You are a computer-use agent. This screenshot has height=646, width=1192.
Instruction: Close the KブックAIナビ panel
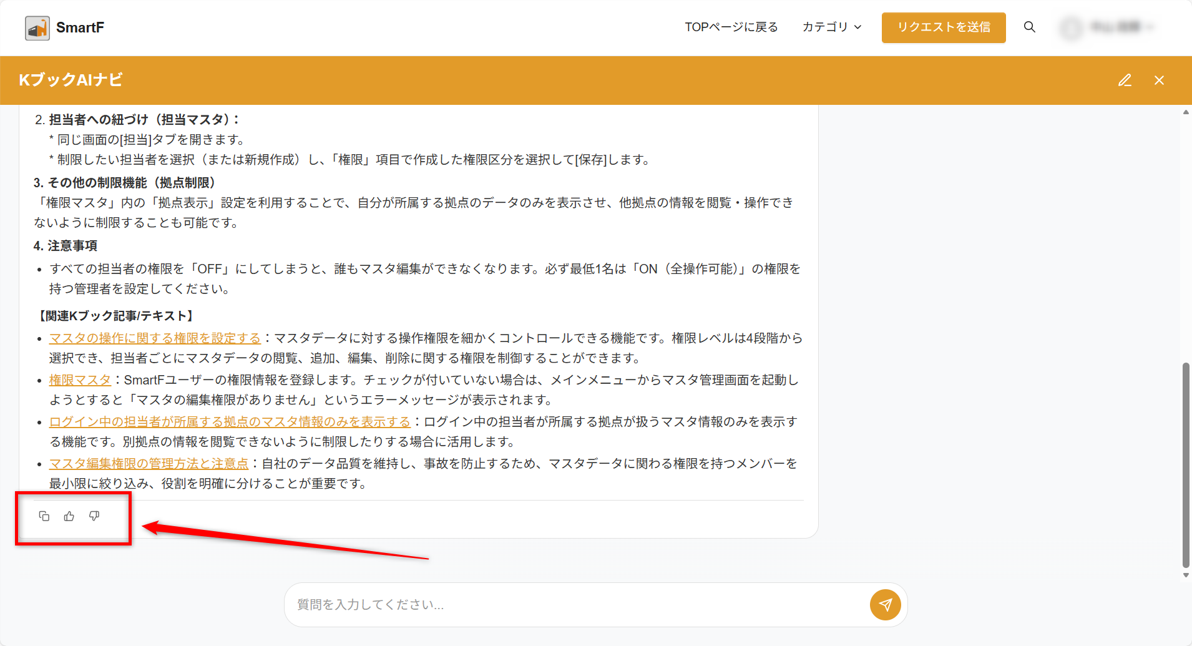pos(1159,81)
